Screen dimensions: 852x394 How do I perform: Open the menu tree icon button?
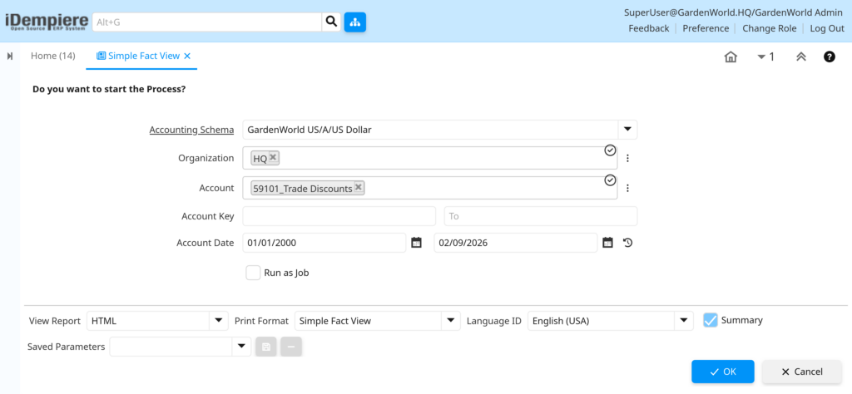(354, 22)
